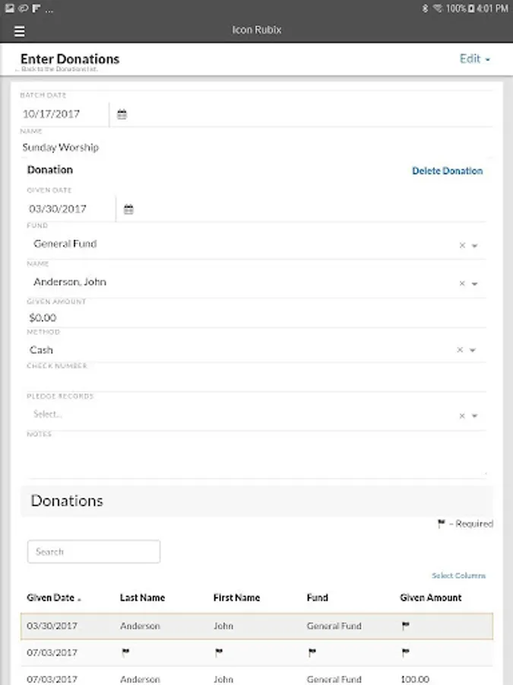Select the 03/30/2017 Anderson donation row
The image size is (513, 685).
coord(256,626)
